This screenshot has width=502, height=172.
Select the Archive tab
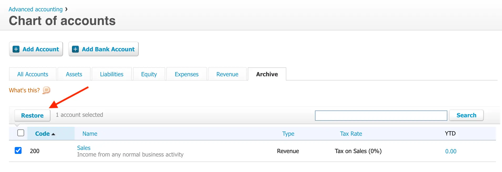[267, 74]
